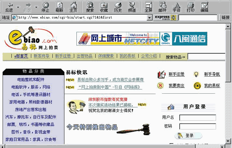Open the Mail (邮件) toolbar button

click(x=162, y=7)
